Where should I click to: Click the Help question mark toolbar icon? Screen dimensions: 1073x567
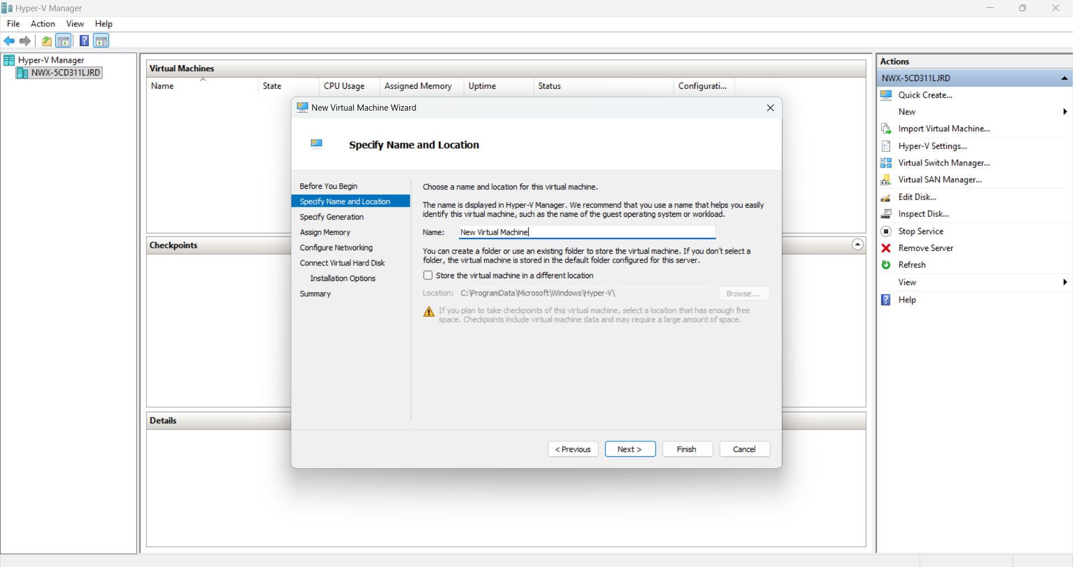[x=84, y=41]
